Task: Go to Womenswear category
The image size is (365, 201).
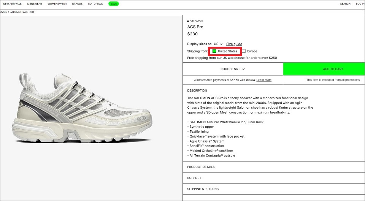Action: click(57, 4)
